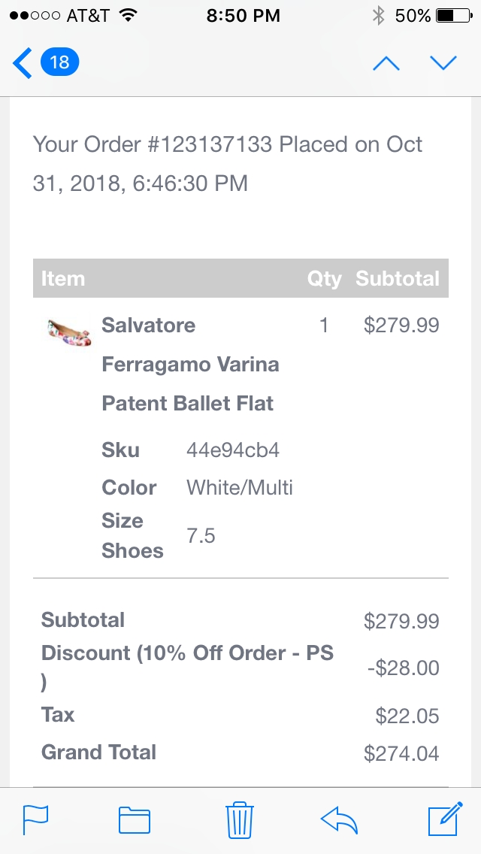Reply using the reply arrow icon
481x854 pixels.
click(x=339, y=820)
